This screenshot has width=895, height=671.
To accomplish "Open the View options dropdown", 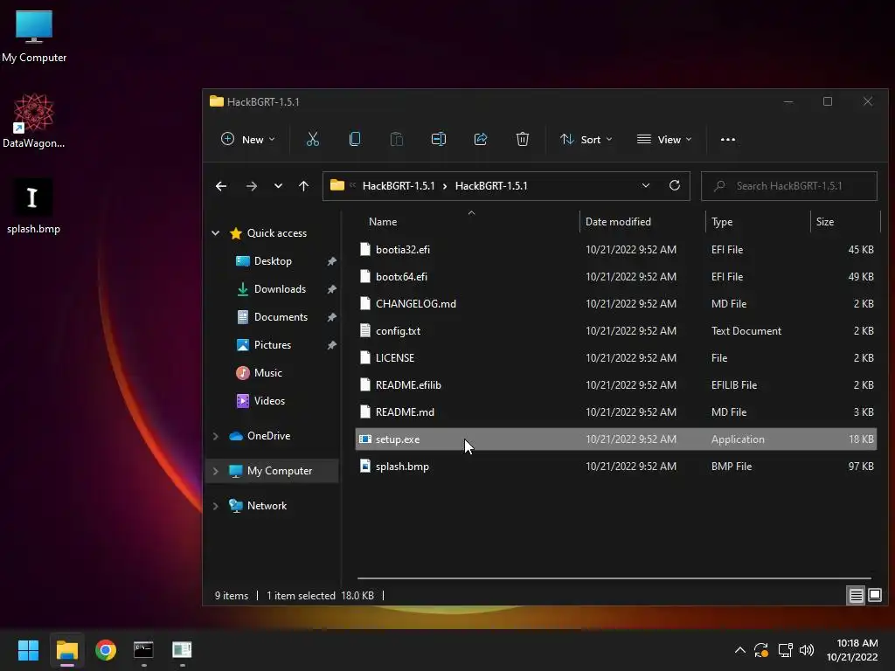I will tap(664, 139).
